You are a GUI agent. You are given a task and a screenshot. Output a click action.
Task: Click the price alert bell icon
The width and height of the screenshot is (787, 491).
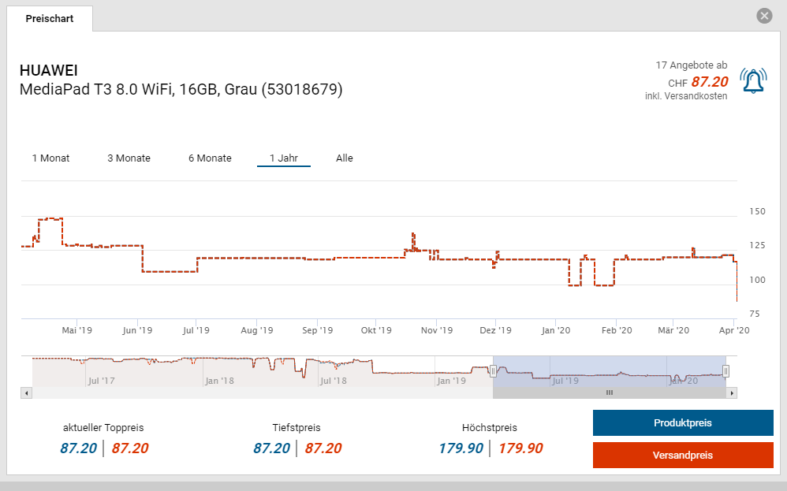coord(753,80)
